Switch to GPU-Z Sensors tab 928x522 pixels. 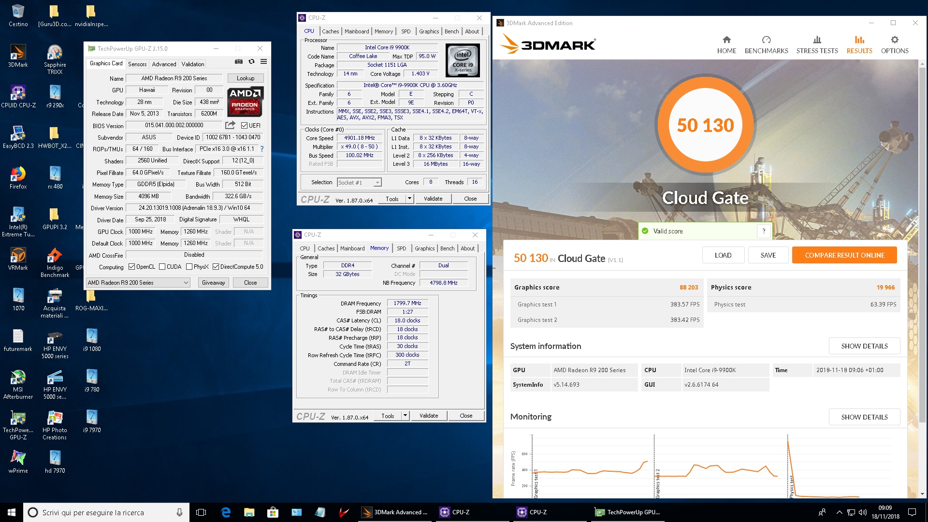(x=137, y=64)
